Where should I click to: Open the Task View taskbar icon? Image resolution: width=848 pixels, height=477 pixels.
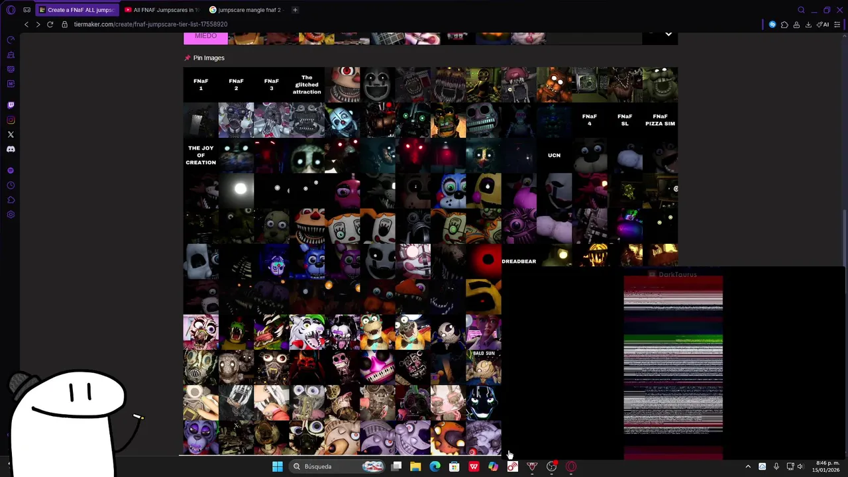point(396,466)
